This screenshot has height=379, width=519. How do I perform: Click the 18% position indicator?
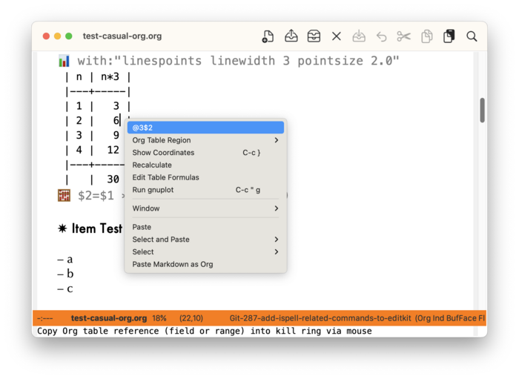tap(159, 318)
